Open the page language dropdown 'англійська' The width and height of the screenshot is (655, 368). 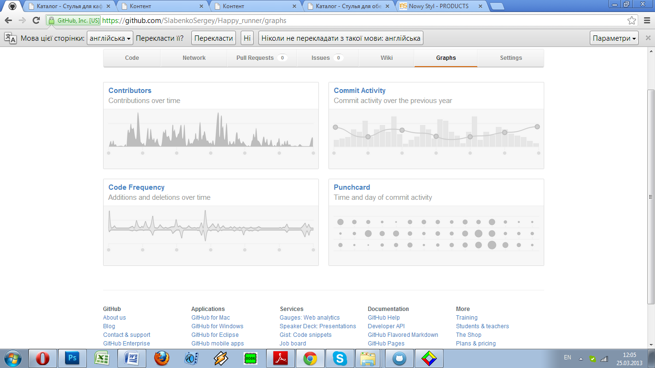[110, 38]
